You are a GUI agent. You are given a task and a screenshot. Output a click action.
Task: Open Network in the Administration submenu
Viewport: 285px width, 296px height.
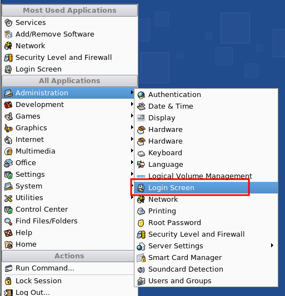(x=206, y=200)
